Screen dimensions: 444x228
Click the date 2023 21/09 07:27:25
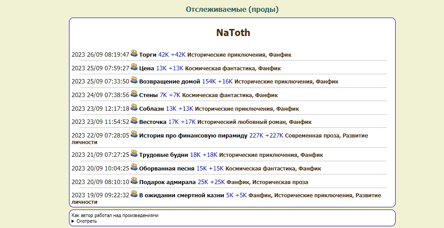pos(100,155)
